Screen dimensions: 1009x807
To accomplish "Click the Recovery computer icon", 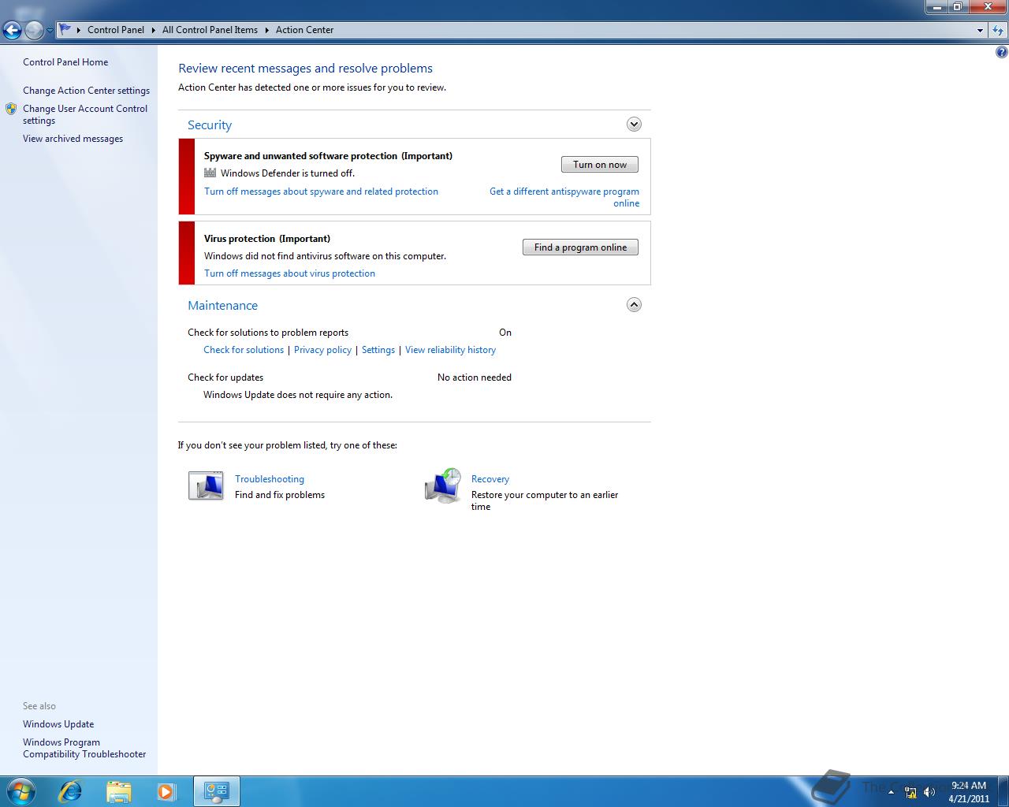I will (443, 485).
